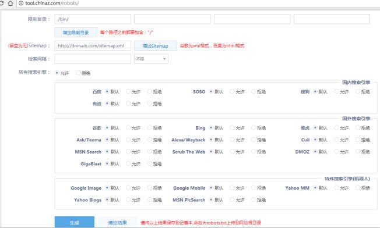Select 拒绝 radio for GigaBlast
Viewport: 380px width, 228px height.
tap(149, 163)
